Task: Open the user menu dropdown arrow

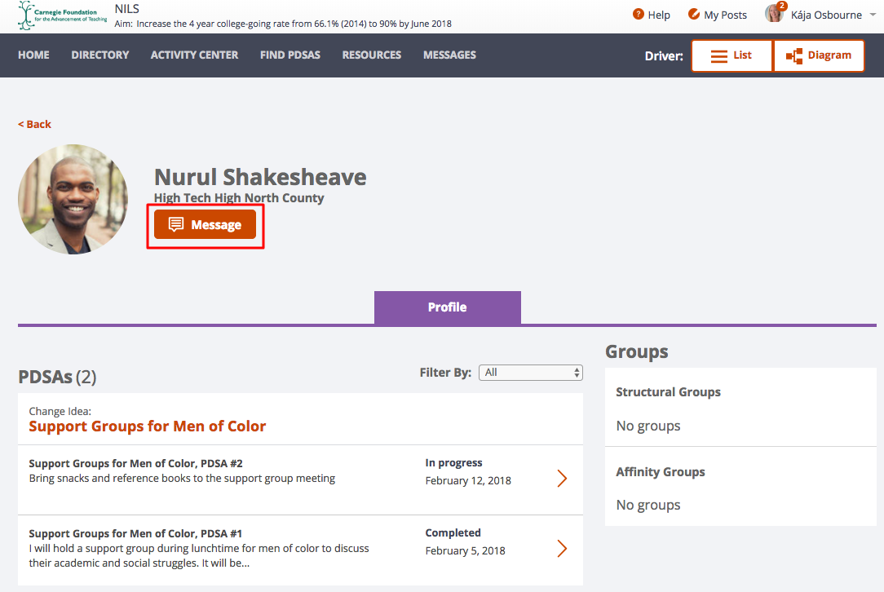Action: click(872, 15)
